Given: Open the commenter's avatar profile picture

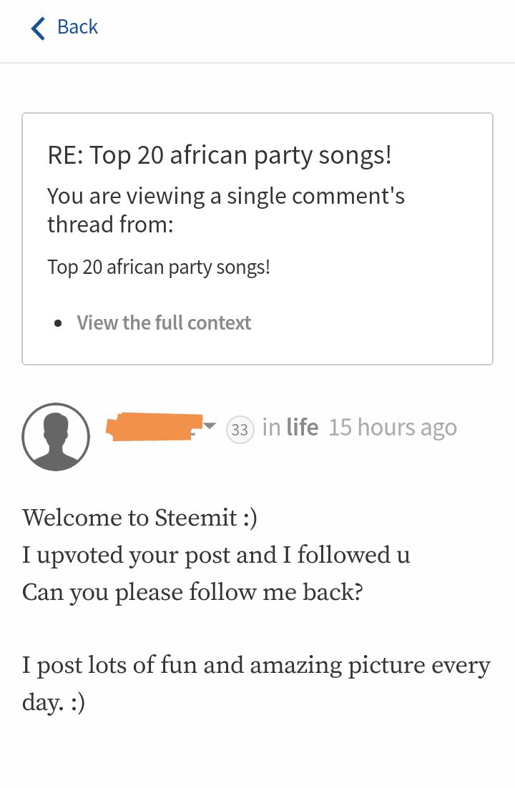Looking at the screenshot, I should 56,436.
